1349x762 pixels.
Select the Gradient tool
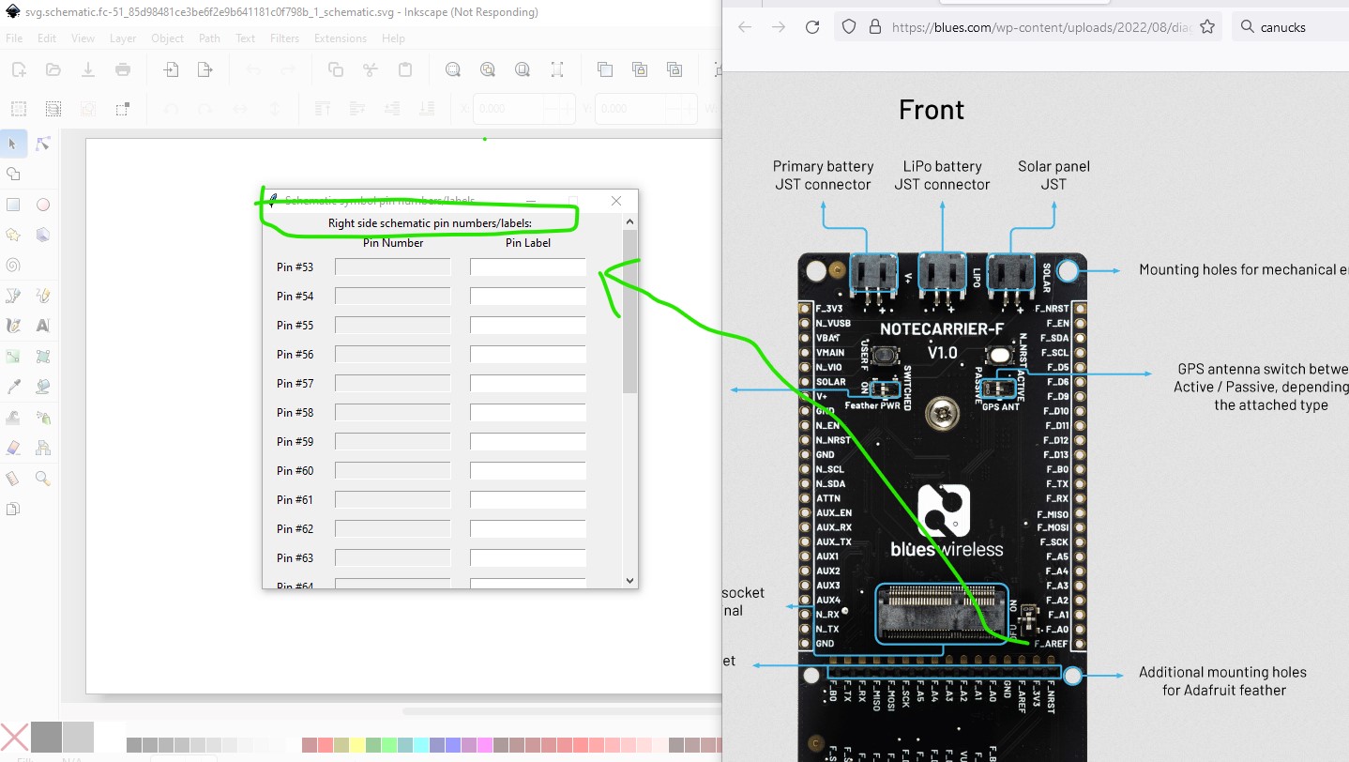(x=13, y=357)
